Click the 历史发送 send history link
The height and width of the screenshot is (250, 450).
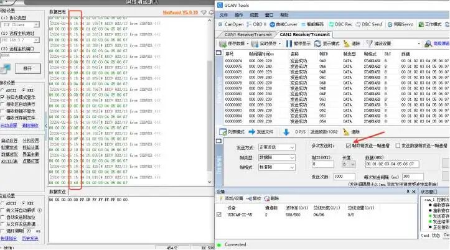click(x=30, y=239)
